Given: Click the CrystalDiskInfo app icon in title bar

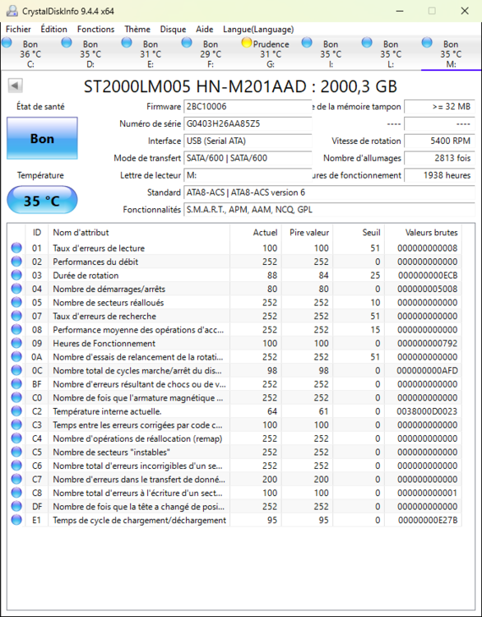Looking at the screenshot, I should point(12,11).
